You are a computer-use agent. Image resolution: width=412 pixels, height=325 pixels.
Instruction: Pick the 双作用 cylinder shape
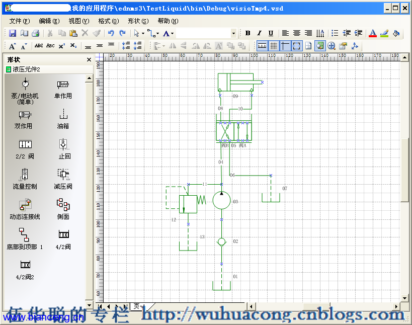[x=24, y=120]
